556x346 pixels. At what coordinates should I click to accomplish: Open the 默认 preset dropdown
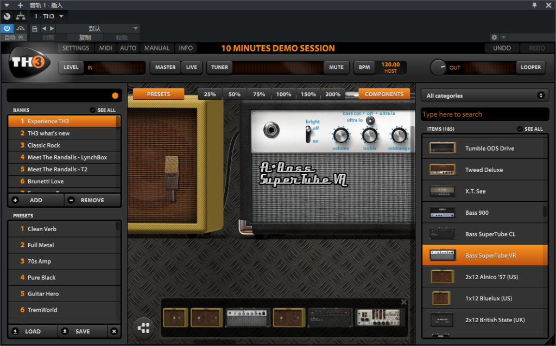98,29
